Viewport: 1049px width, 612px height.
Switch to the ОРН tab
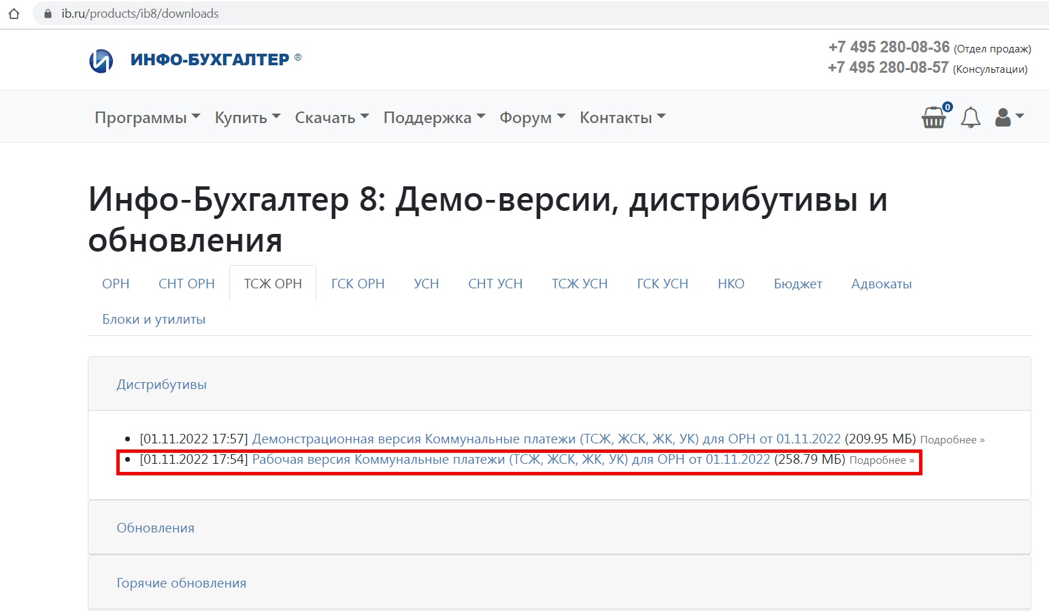point(116,284)
